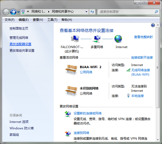Open 更改适配器设置 link
Screen dimensions: 162x144
click(x=20, y=44)
